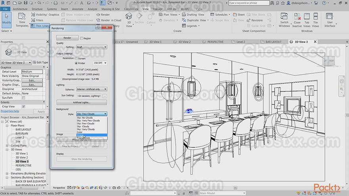This screenshot has height=196, width=349.
Task: Open the Quality Setting dropdown
Action: pos(92,47)
